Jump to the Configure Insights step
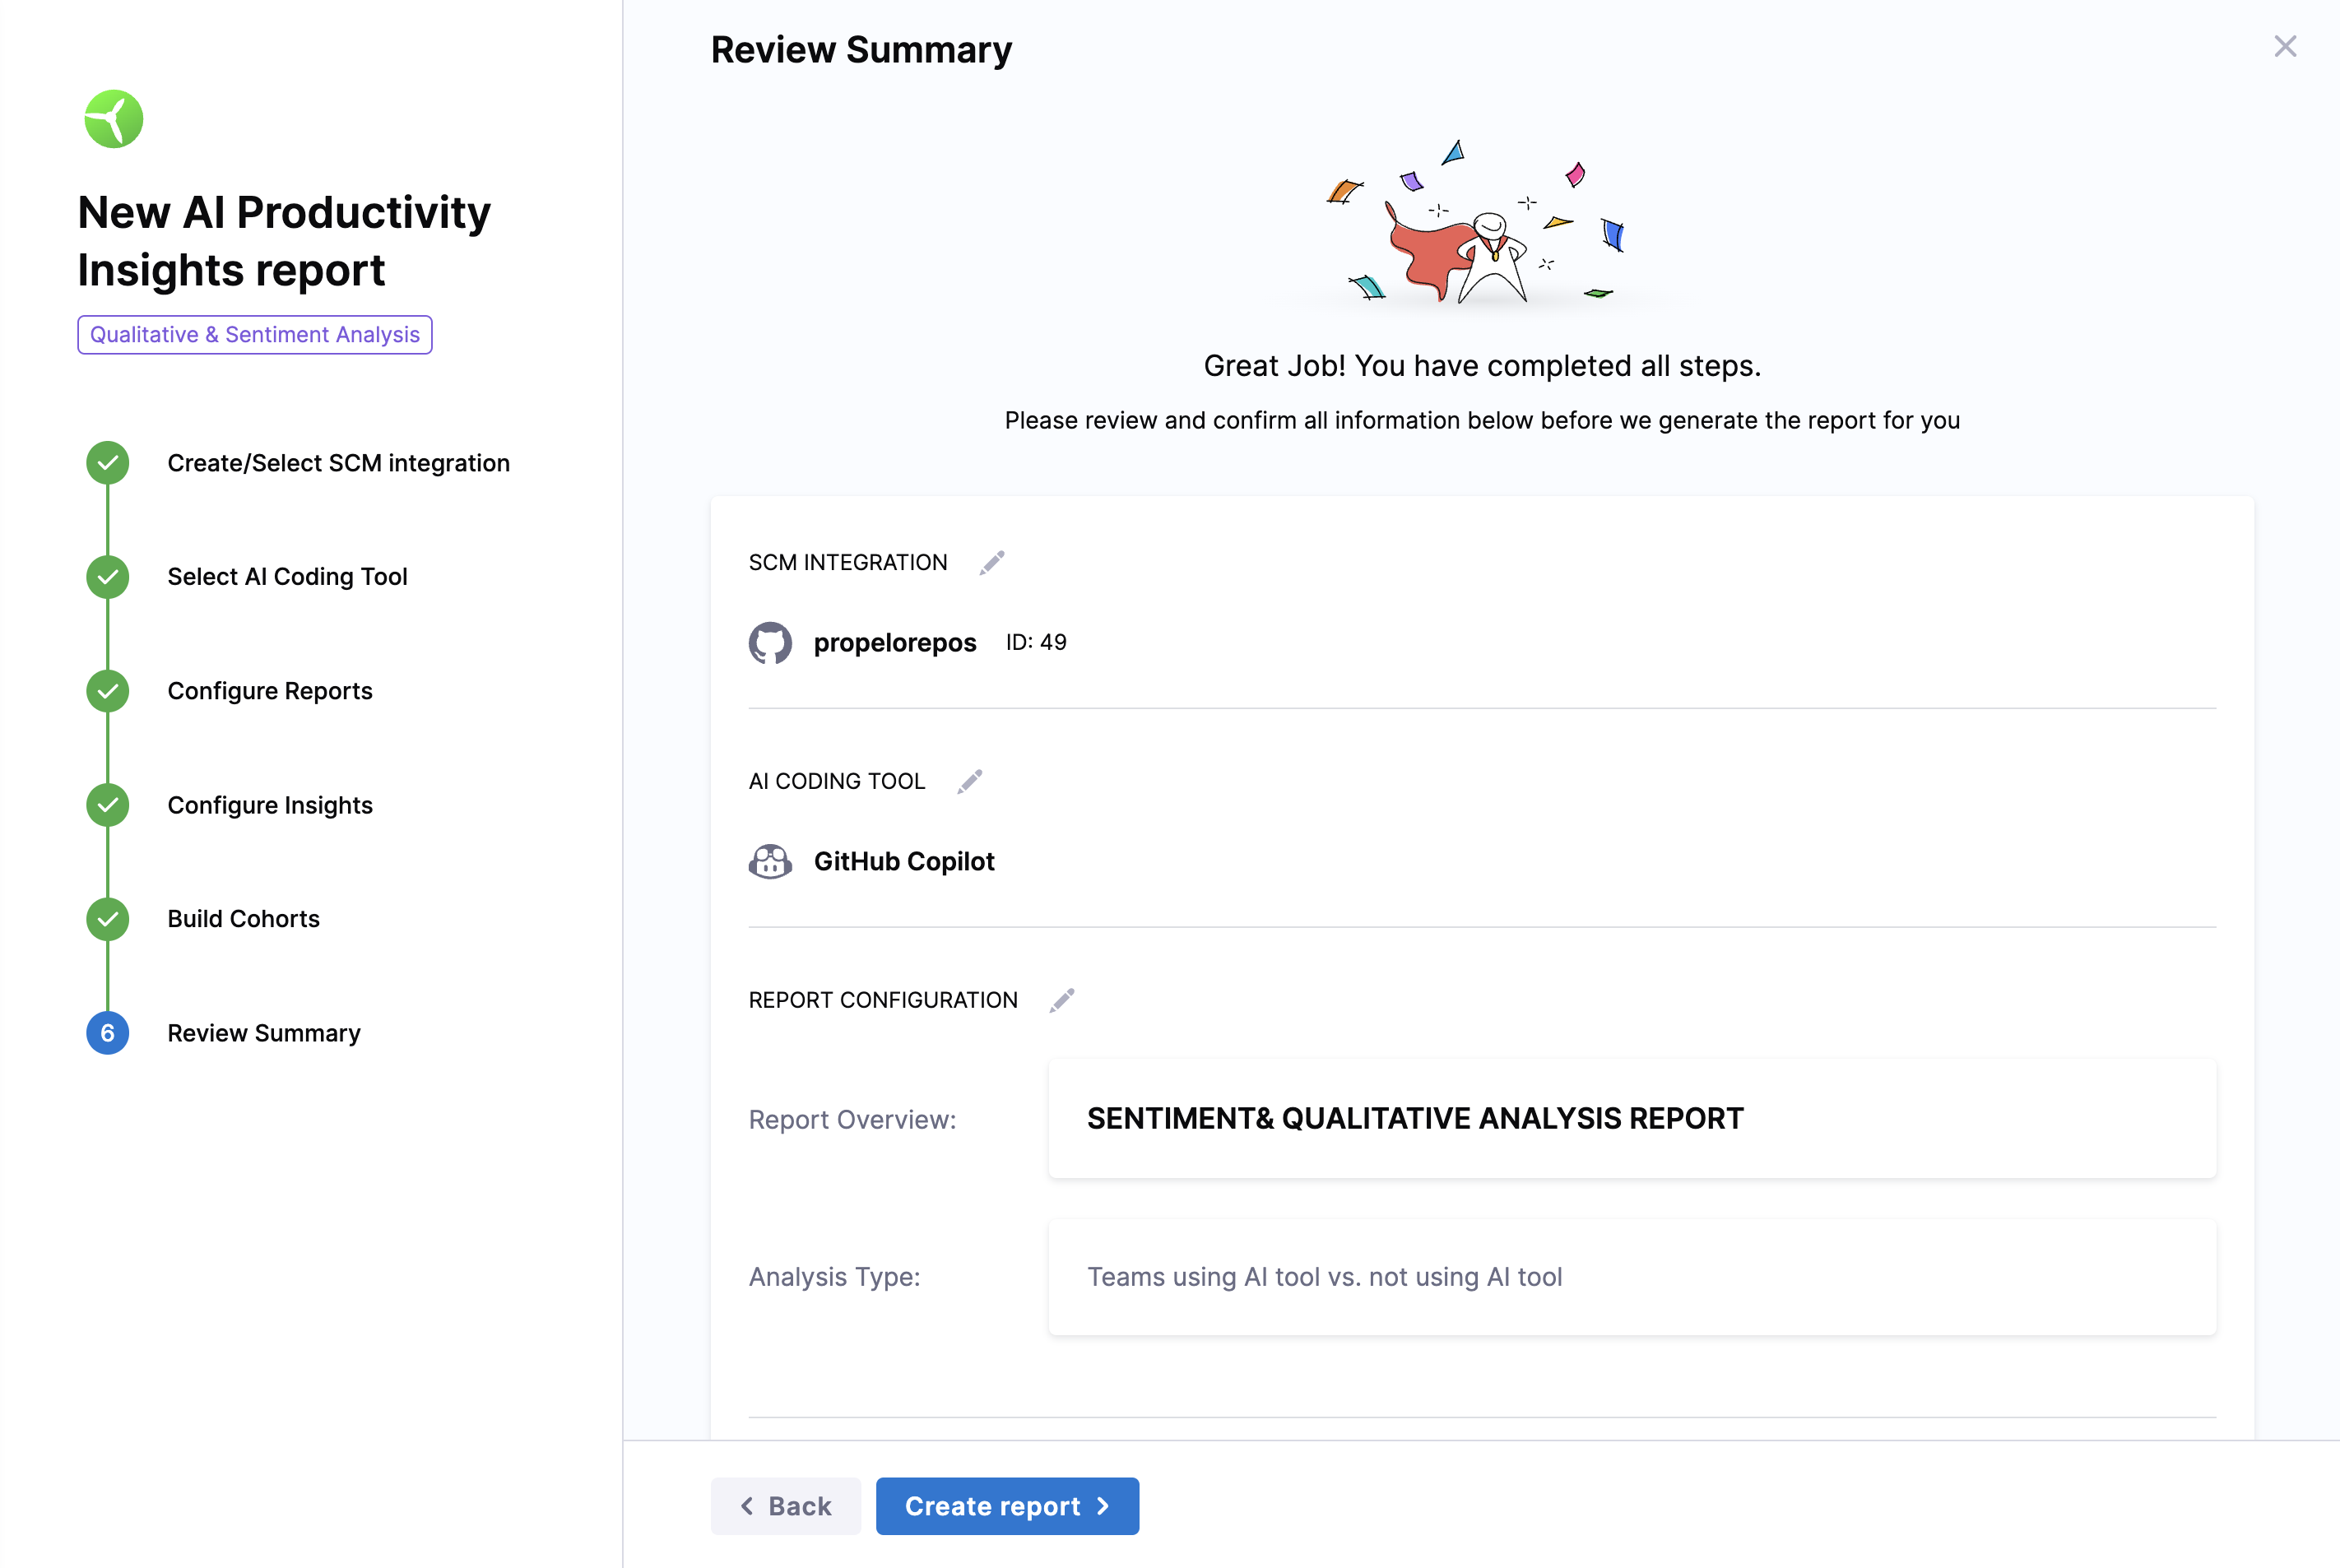This screenshot has width=2340, height=1568. 269,805
